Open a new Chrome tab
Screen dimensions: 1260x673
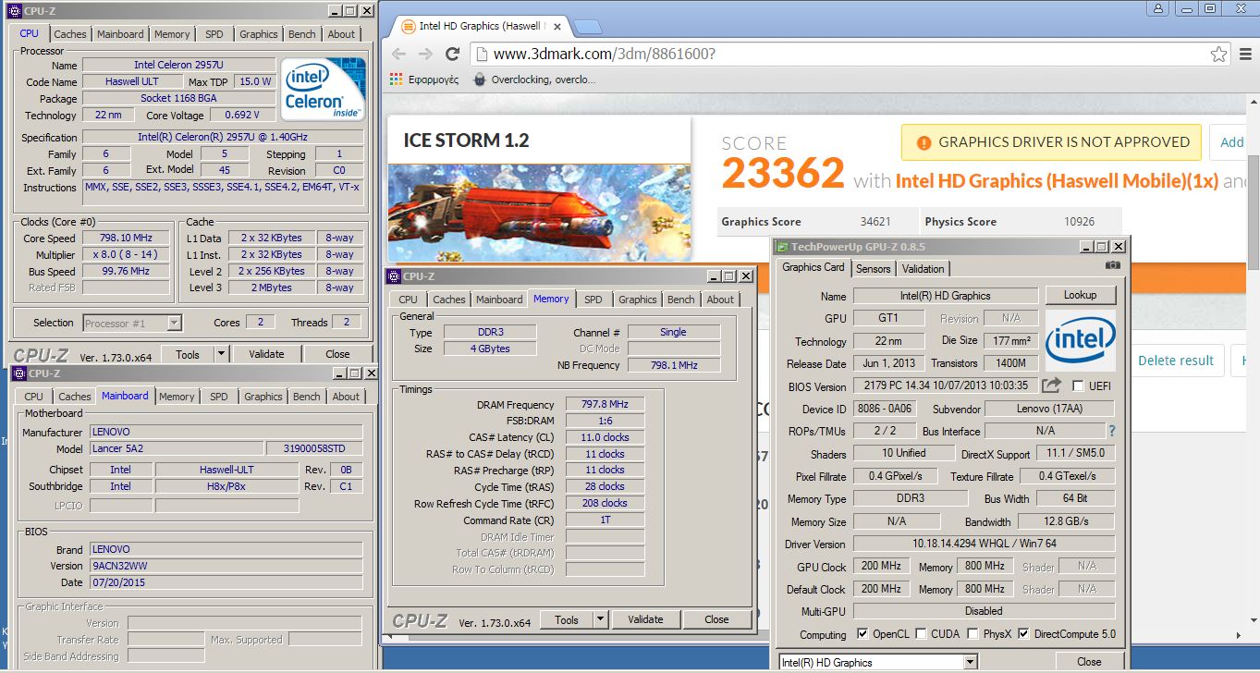point(588,26)
